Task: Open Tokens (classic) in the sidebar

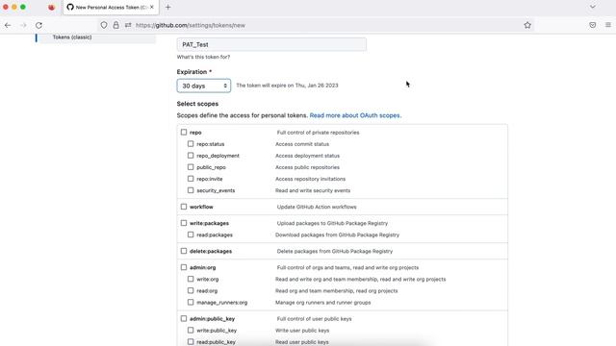Action: coord(72,37)
